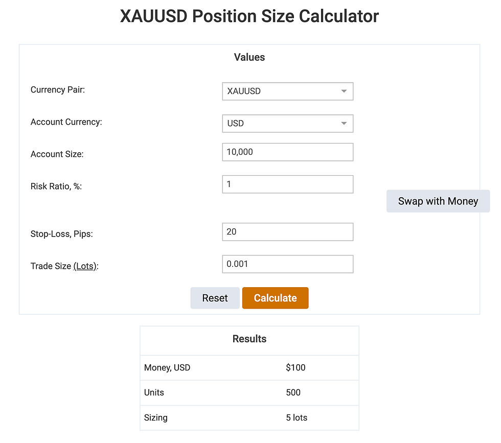The height and width of the screenshot is (443, 501).
Task: Select the XAUUSD Position Size Calculator title
Action: tap(249, 16)
